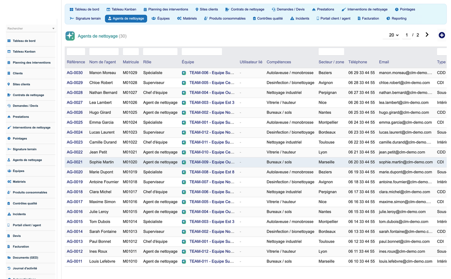Screen dimensions: 451x279
Task: Click the Équipe column filter field
Action: point(202,51)
